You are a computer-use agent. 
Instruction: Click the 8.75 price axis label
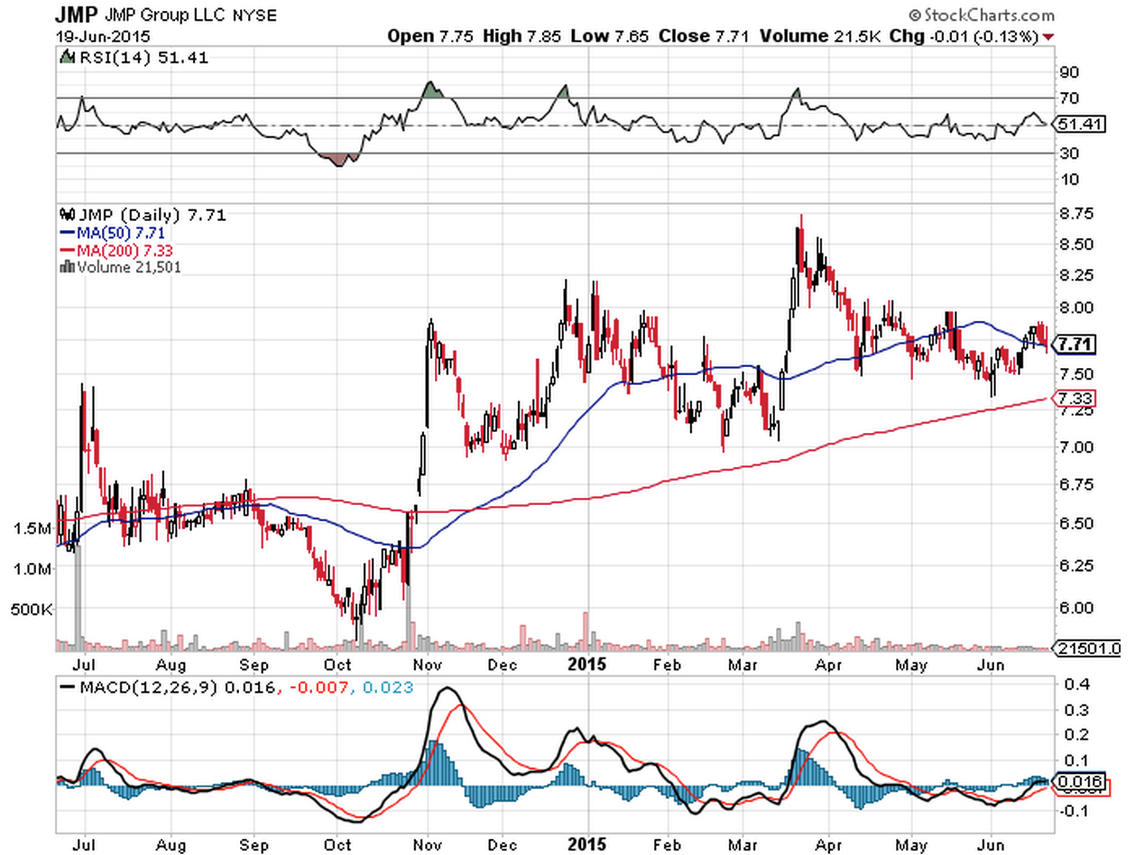[x=1078, y=214]
